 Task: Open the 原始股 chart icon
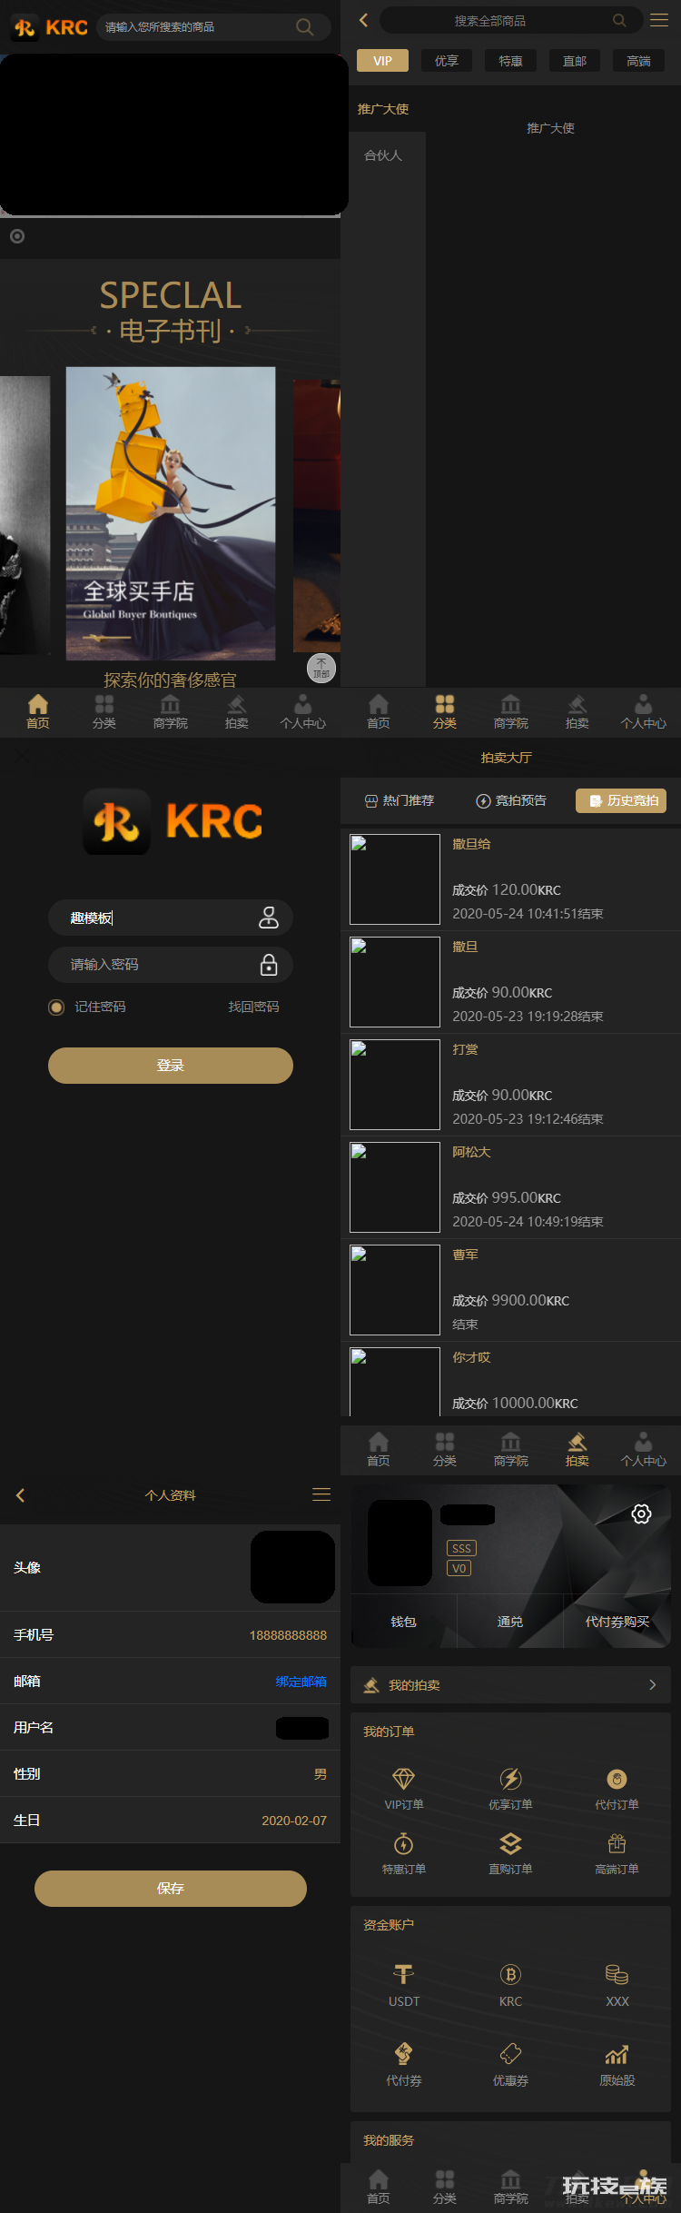click(x=617, y=2054)
